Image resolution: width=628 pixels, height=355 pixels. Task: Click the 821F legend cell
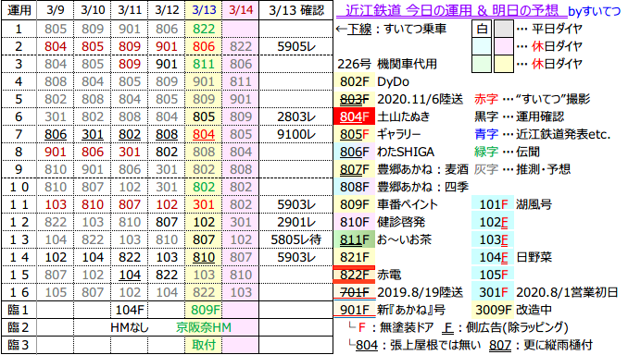(x=354, y=257)
